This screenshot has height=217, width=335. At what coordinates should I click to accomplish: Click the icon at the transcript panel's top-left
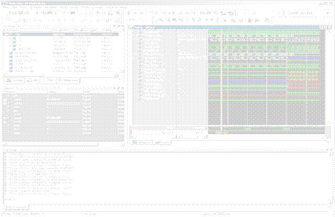3,150
